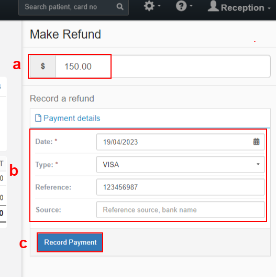Click the caret beside the help icon
The height and width of the screenshot is (277, 276).
point(191,6)
